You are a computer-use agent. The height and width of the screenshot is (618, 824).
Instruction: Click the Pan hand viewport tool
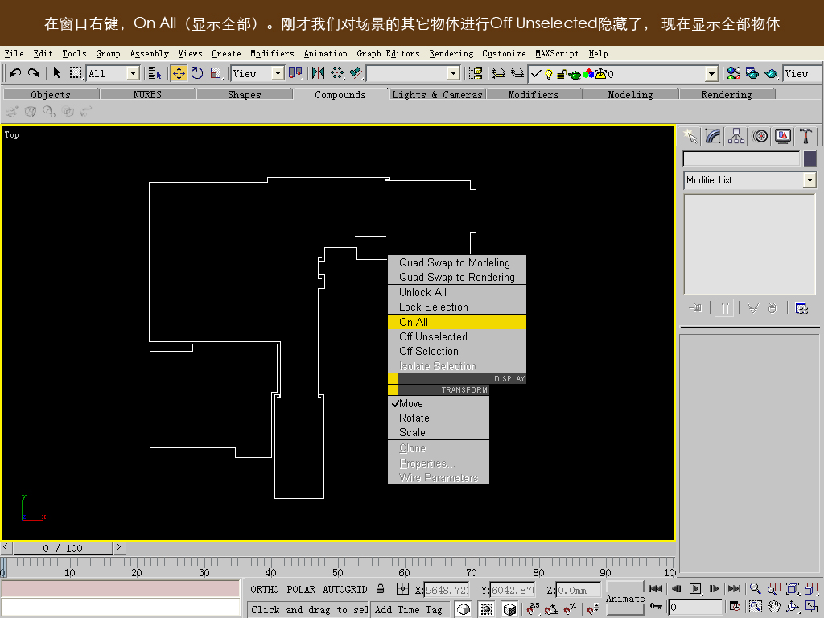point(773,607)
